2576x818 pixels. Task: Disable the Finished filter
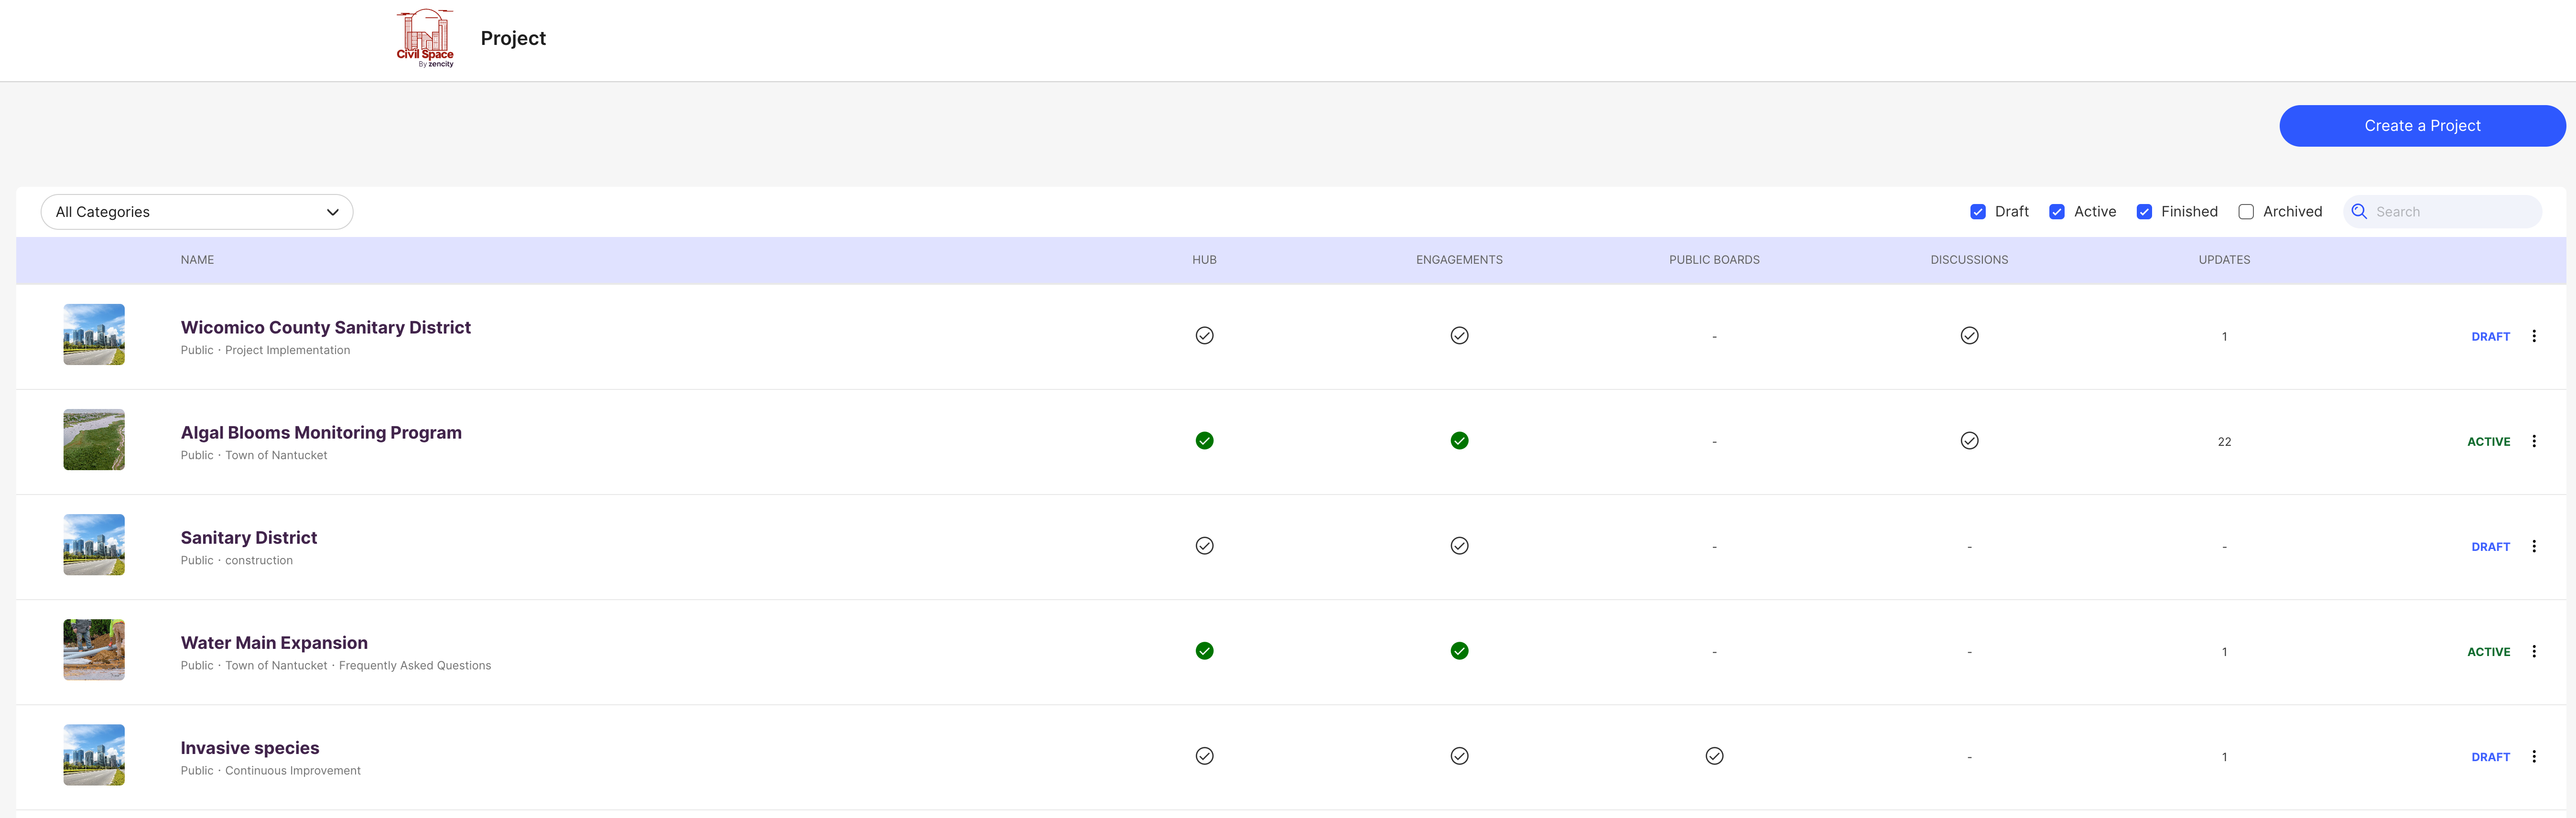coord(2144,211)
